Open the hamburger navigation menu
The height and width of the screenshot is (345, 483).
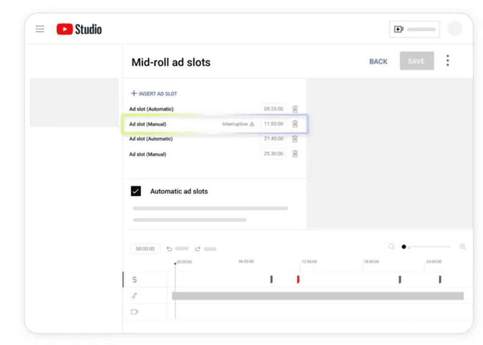pos(40,29)
